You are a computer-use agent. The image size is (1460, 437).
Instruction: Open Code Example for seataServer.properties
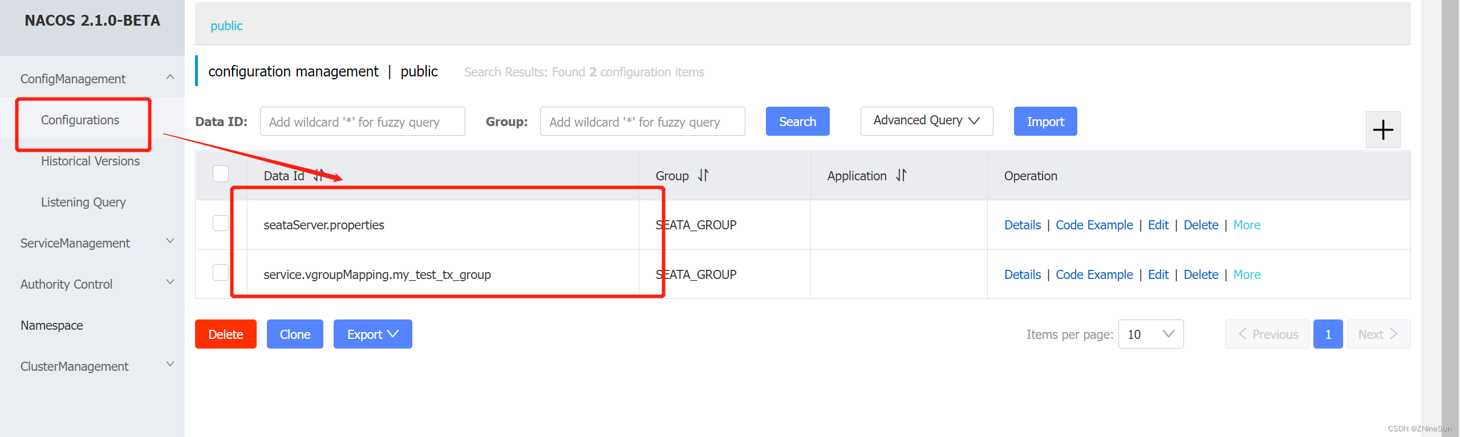(1094, 225)
